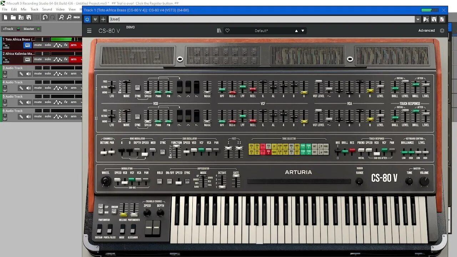Mute the Toto Africa Brass track
This screenshot has width=457, height=257.
[38, 45]
